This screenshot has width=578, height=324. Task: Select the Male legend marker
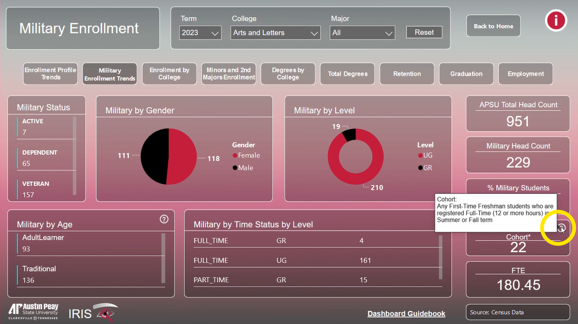[x=235, y=168]
